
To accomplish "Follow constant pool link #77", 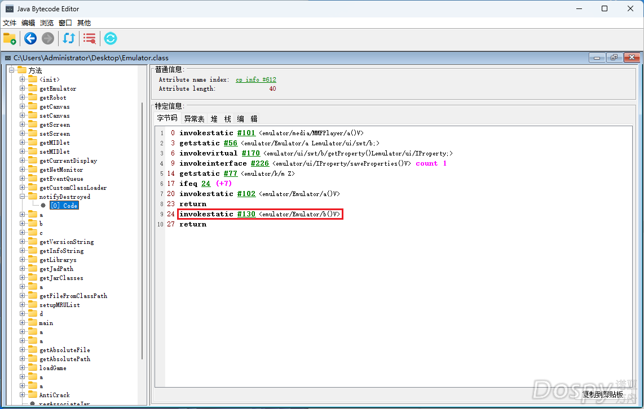I will (x=231, y=174).
